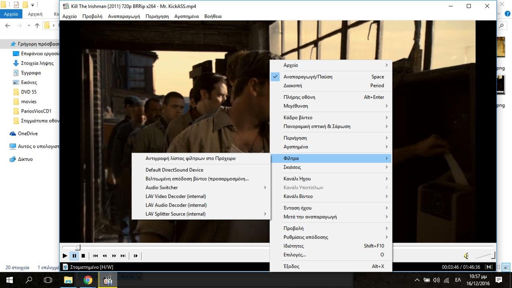
Task: Click the frame step icon
Action: pyautogui.click(x=136, y=256)
